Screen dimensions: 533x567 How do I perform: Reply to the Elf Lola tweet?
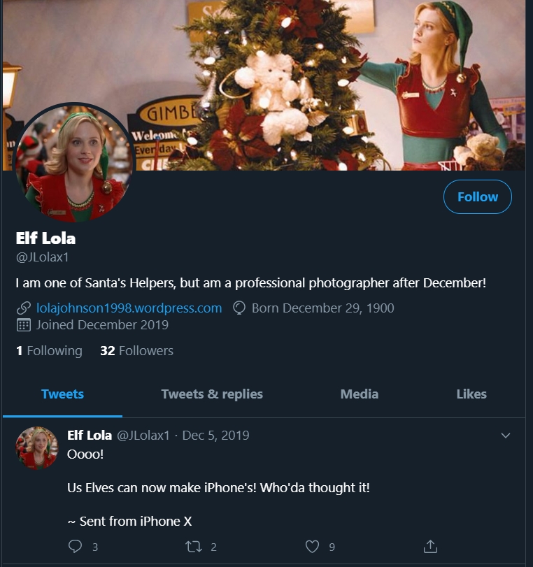coord(76,547)
